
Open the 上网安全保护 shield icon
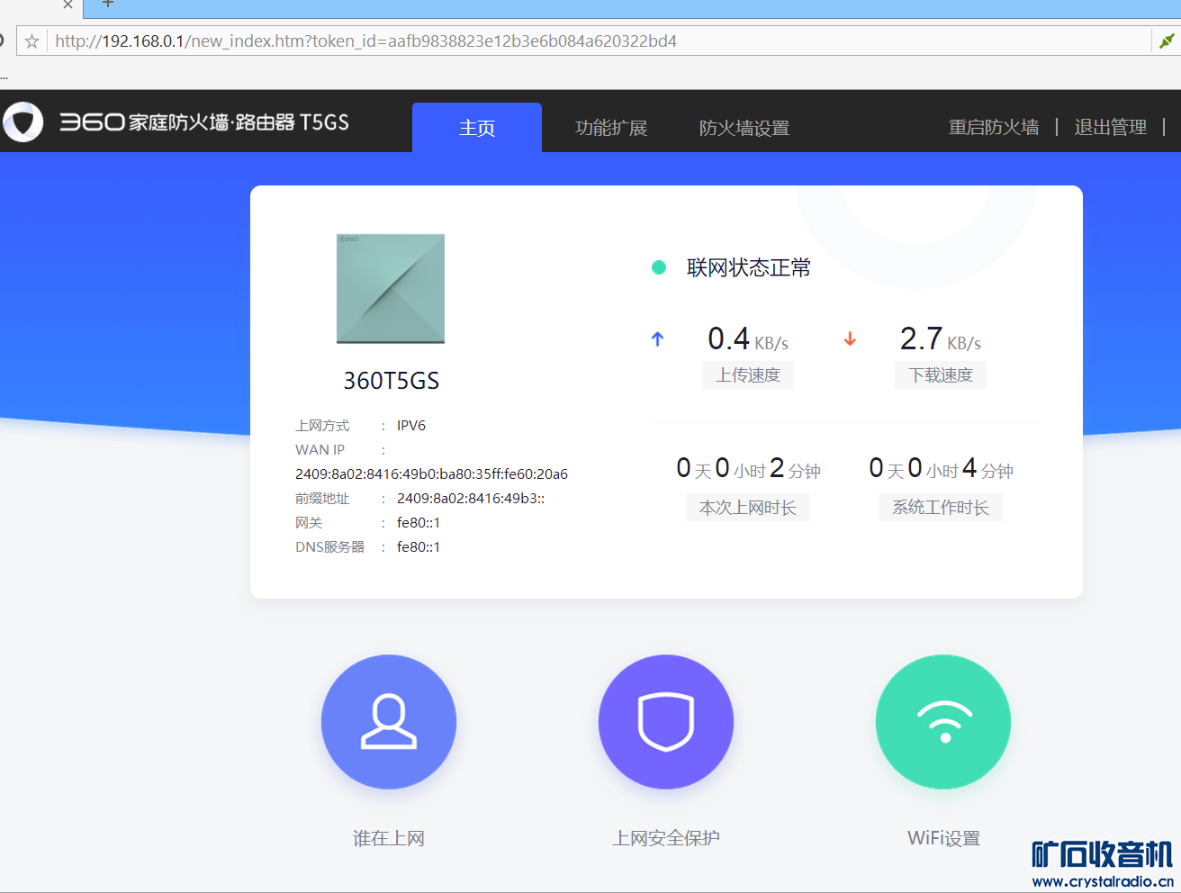(x=666, y=722)
